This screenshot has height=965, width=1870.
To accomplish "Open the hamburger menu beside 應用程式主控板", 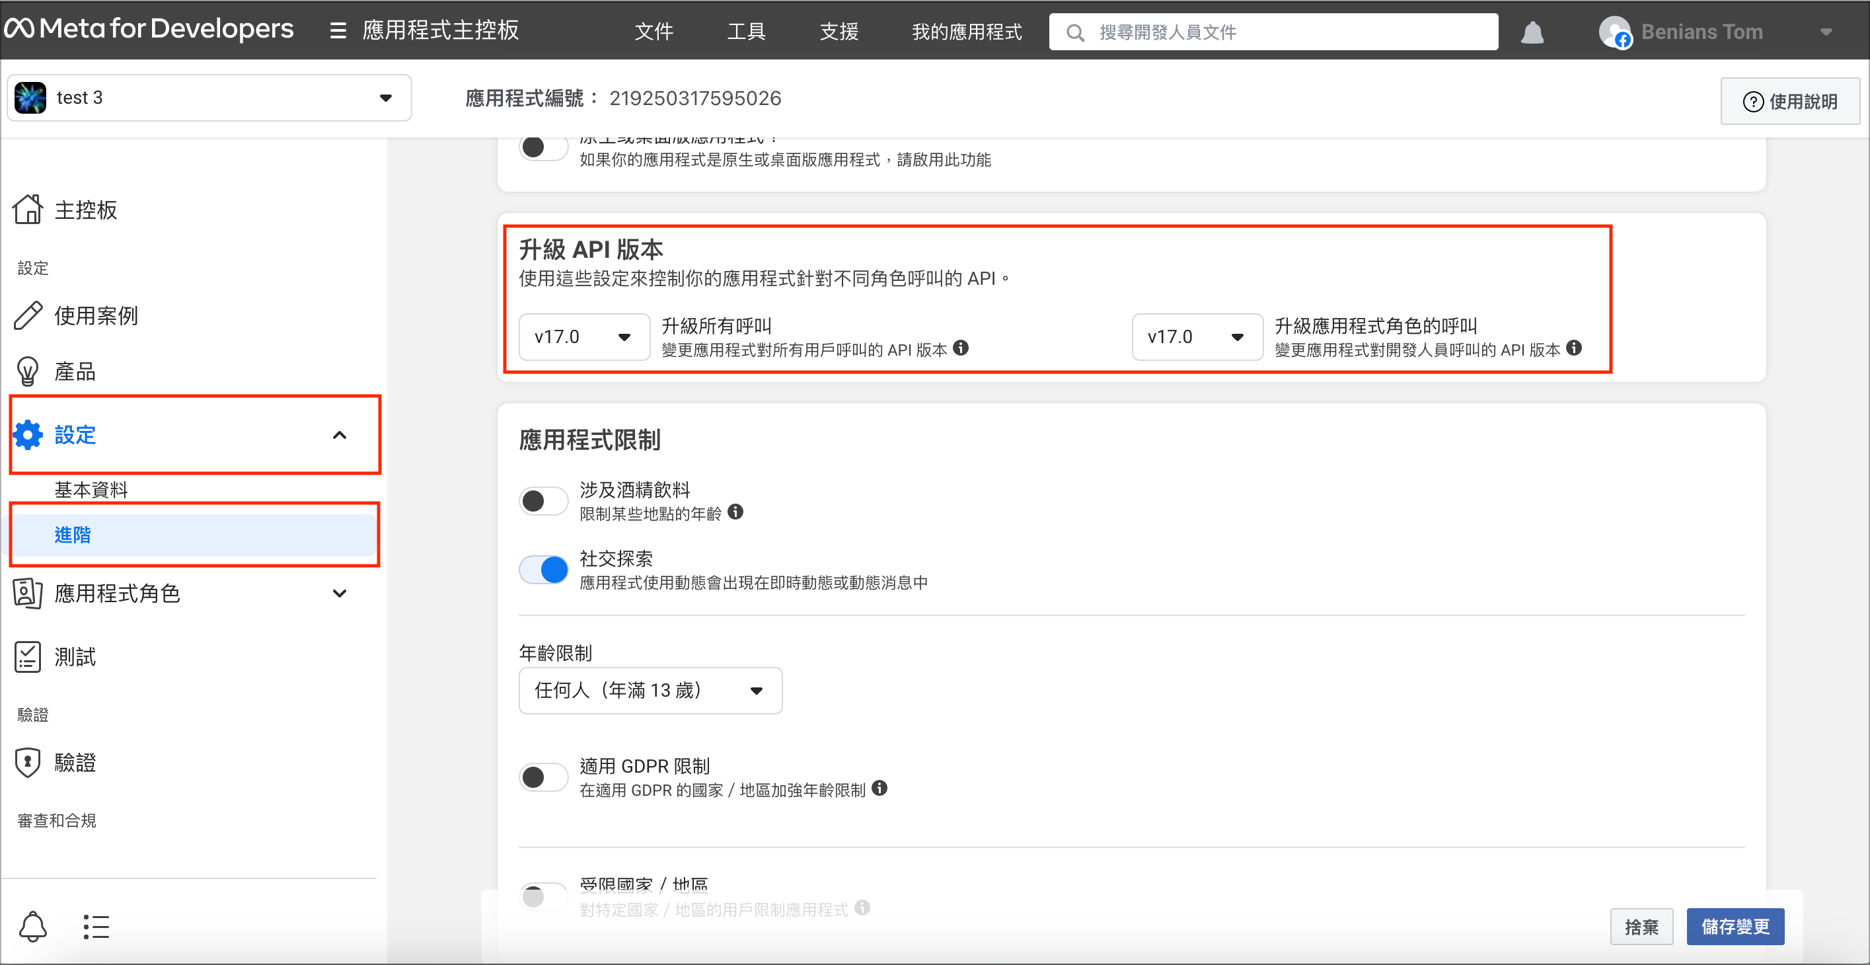I will coord(338,31).
